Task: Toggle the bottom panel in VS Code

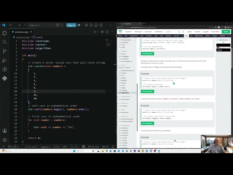Action: [96, 25]
